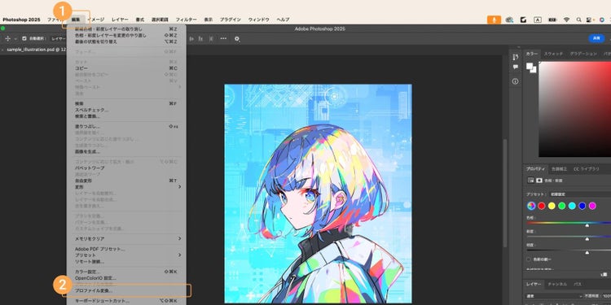The width and height of the screenshot is (611, 305).
Task: Open the イメージ menu
Action: 96,20
